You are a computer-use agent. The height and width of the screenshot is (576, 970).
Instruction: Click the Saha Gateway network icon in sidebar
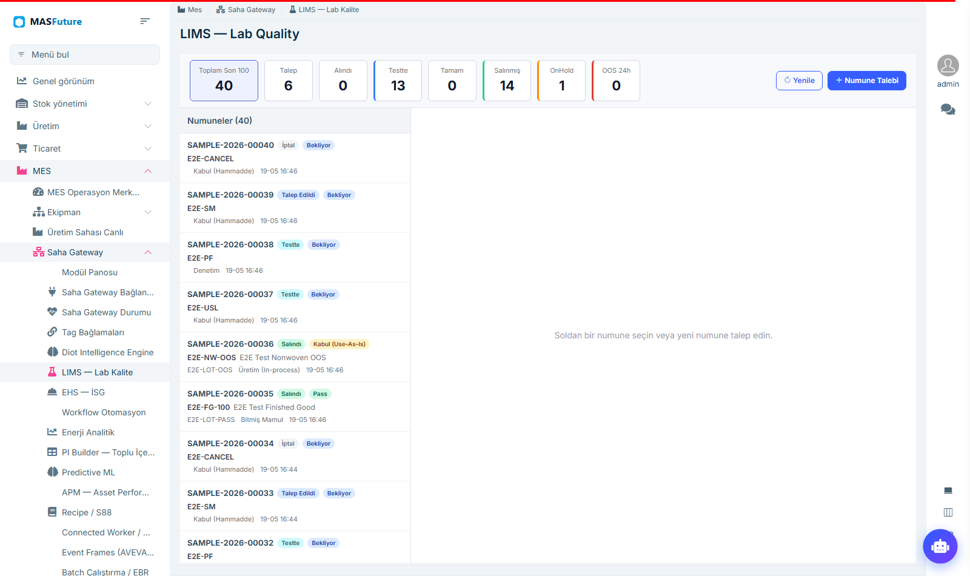coord(38,252)
